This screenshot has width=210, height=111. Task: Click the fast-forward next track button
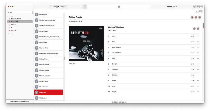(x=61, y=7)
